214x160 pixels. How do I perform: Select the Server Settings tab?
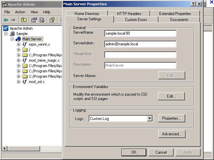point(89,19)
